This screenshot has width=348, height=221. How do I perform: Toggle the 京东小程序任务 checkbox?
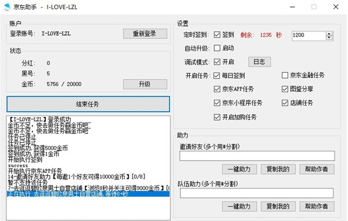[217, 103]
